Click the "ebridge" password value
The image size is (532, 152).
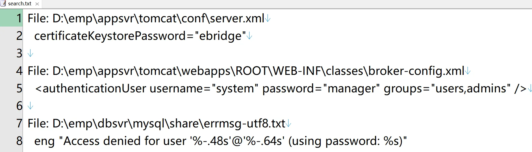[220, 36]
